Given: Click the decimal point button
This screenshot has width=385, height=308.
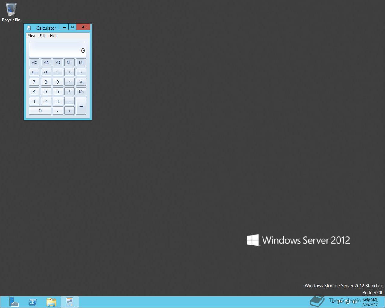Looking at the screenshot, I should click(58, 111).
